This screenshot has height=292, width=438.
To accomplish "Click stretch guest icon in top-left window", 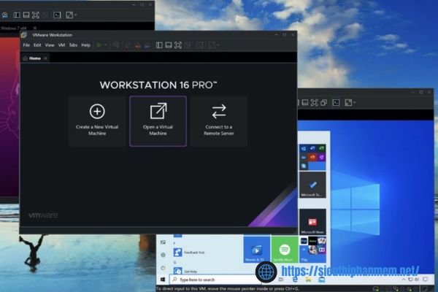I will tap(69, 15).
